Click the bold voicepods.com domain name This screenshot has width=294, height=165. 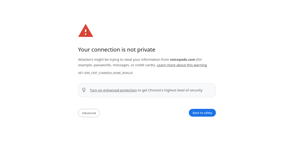coord(183,60)
